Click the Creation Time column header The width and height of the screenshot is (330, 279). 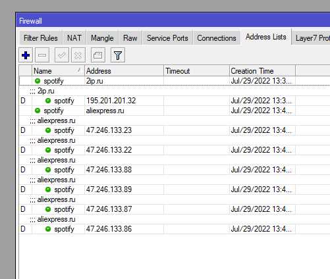[262, 71]
